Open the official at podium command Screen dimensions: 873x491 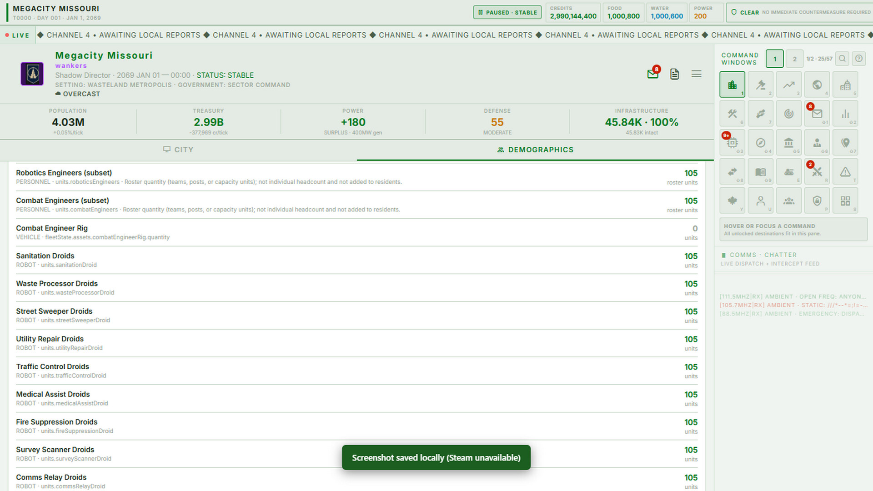click(x=817, y=143)
